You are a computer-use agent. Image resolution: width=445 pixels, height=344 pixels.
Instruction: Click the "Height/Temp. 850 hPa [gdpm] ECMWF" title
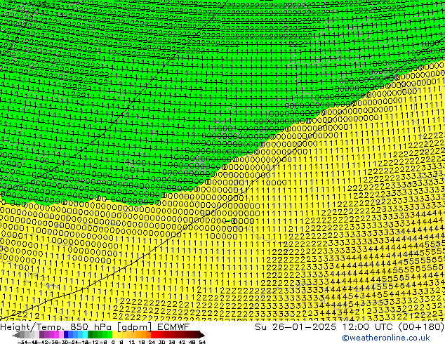point(95,327)
